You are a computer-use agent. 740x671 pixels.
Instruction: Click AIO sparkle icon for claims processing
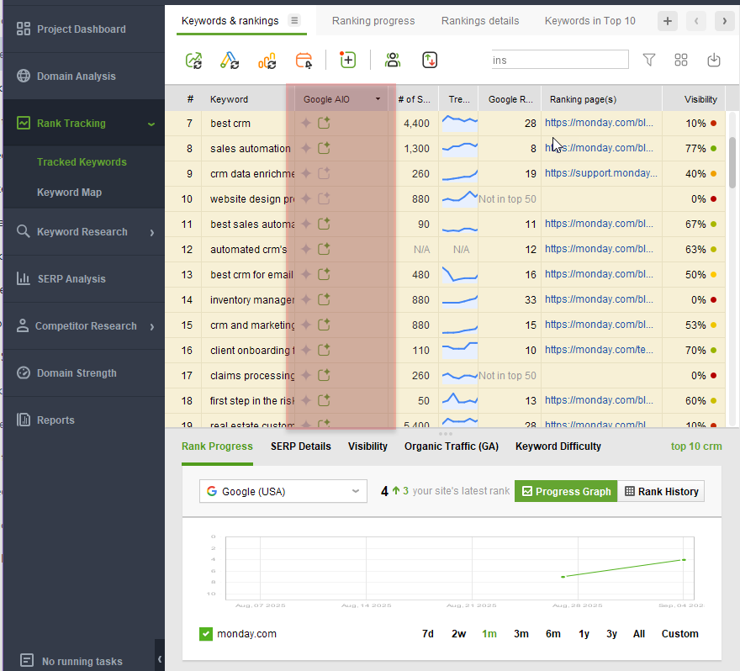click(x=306, y=376)
